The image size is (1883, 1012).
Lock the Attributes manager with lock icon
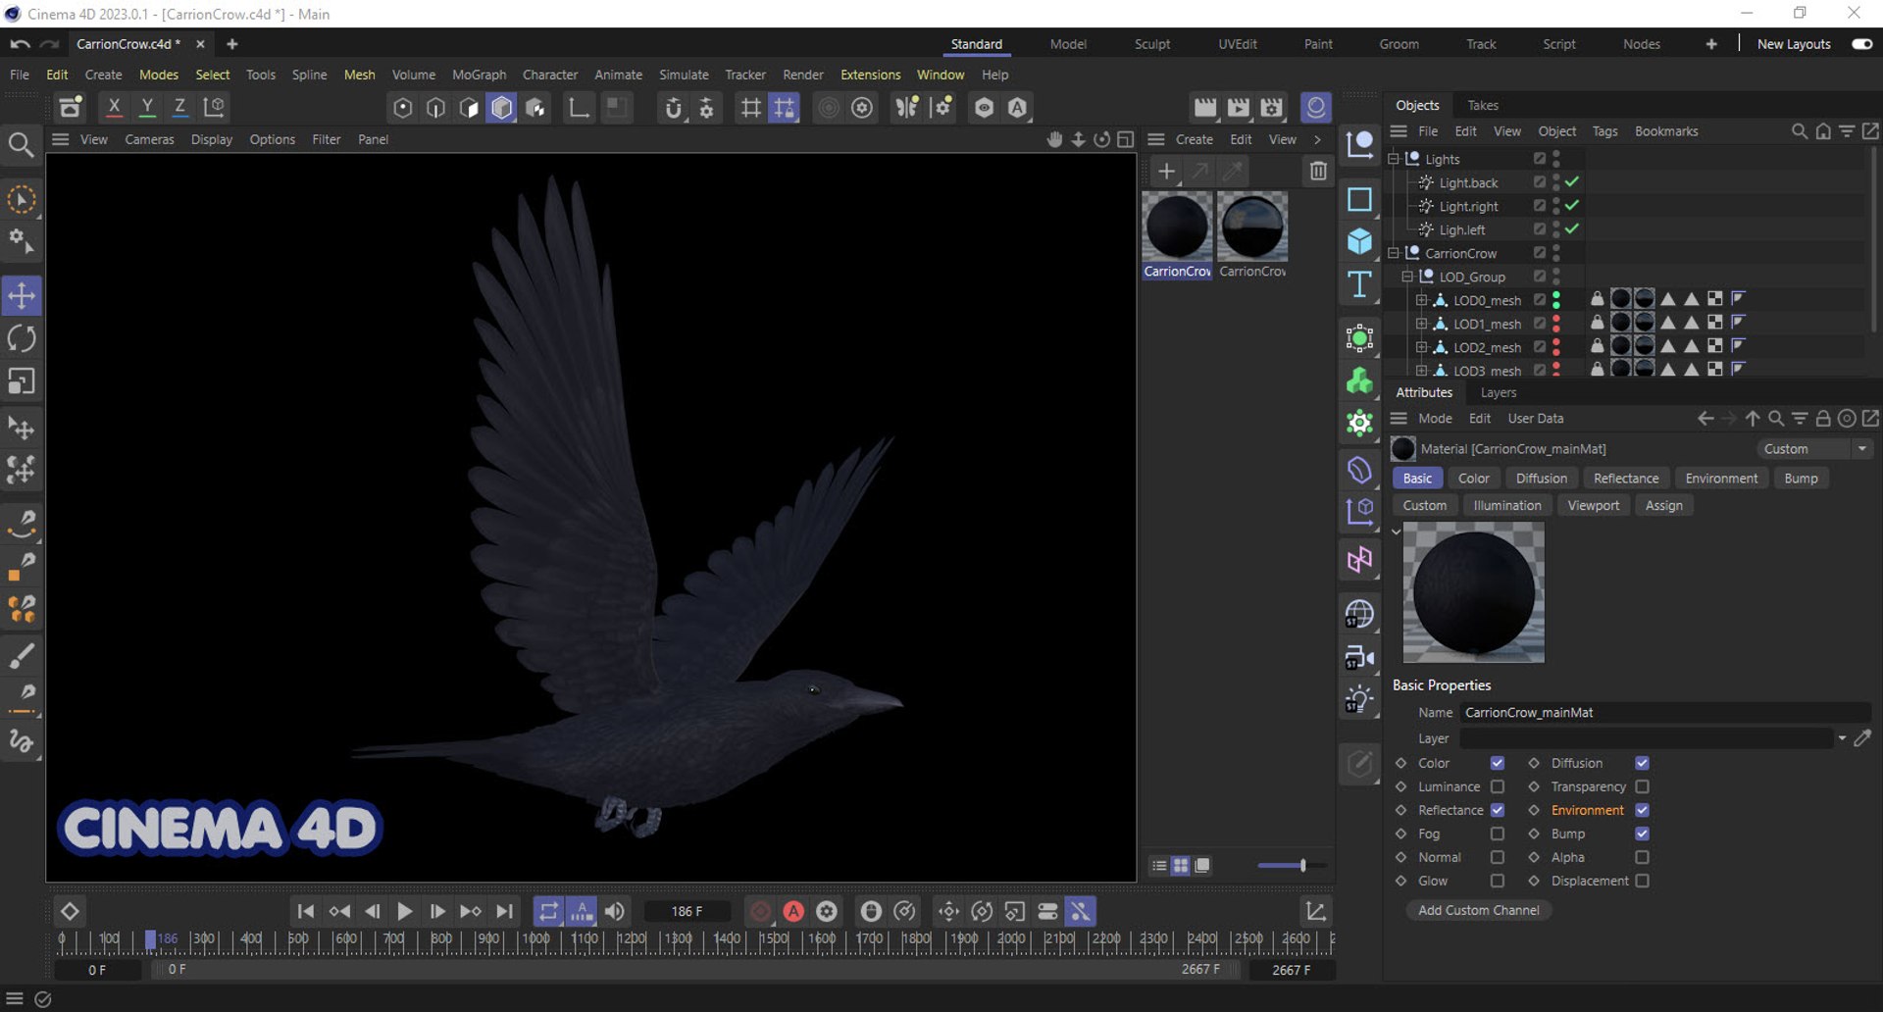[x=1822, y=419]
